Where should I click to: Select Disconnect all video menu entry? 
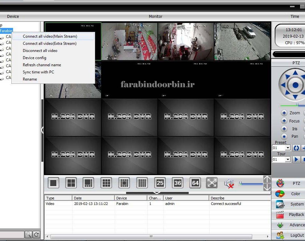click(x=40, y=51)
